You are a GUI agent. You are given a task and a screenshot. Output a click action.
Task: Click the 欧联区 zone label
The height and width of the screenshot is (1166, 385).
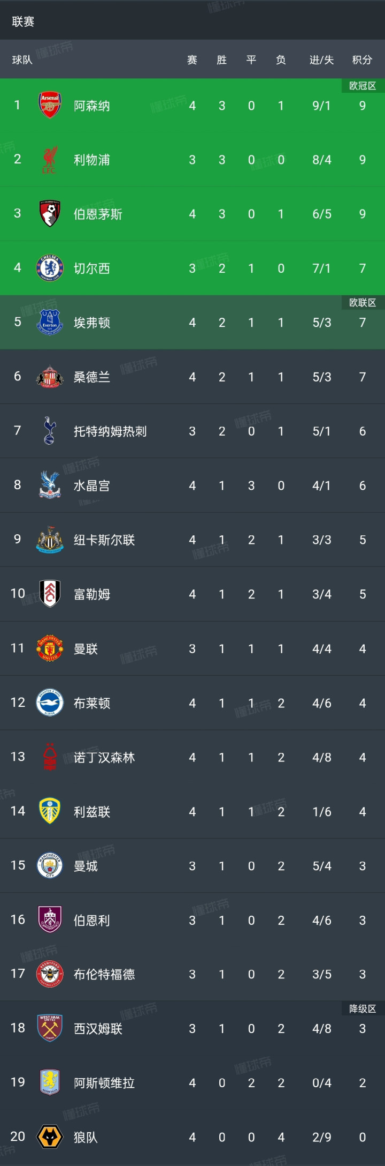pos(363,303)
